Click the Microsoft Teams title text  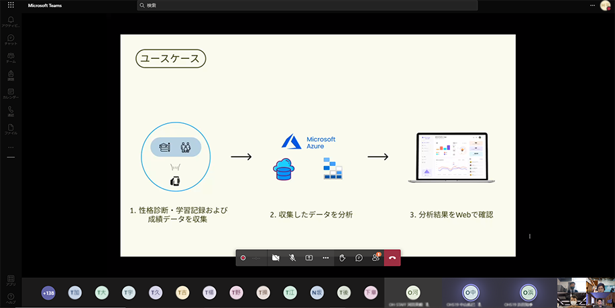coord(45,5)
